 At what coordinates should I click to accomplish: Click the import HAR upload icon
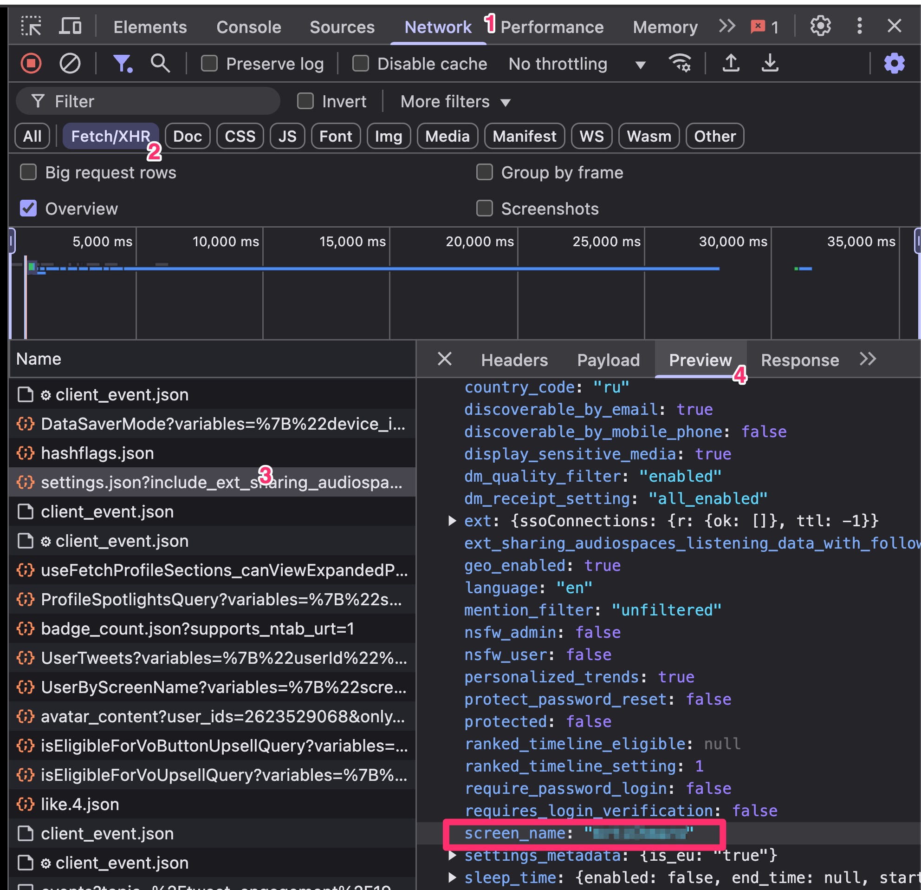tap(731, 64)
